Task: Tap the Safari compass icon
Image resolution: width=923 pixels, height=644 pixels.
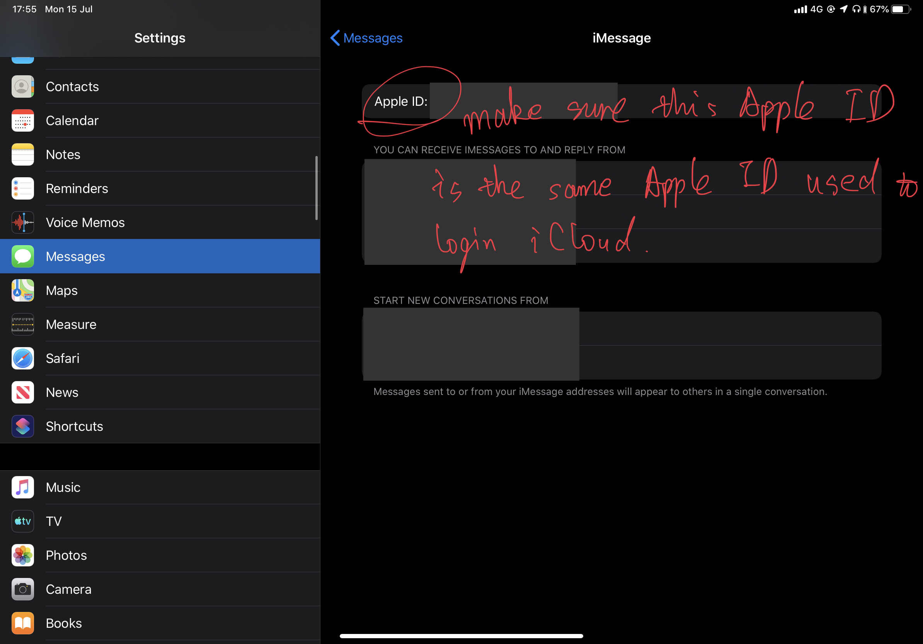Action: click(x=22, y=358)
